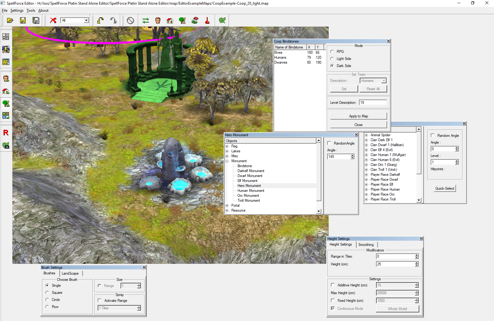This screenshot has width=494, height=321.
Task: Expand the Lakes tree node
Action: [x=227, y=151]
